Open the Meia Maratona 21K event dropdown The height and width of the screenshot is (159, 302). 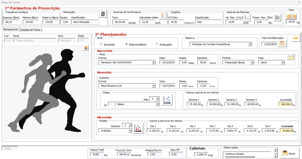153,86
